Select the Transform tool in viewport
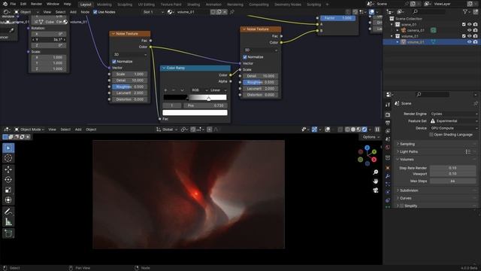The image size is (481, 271). pos(8,200)
